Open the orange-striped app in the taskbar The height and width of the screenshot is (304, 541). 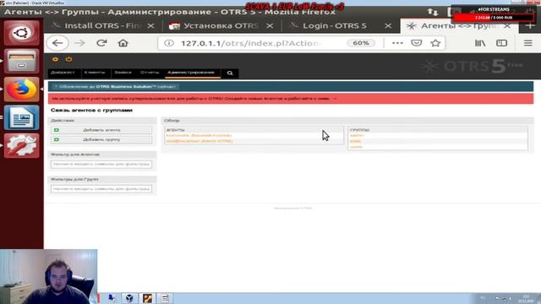(x=147, y=298)
